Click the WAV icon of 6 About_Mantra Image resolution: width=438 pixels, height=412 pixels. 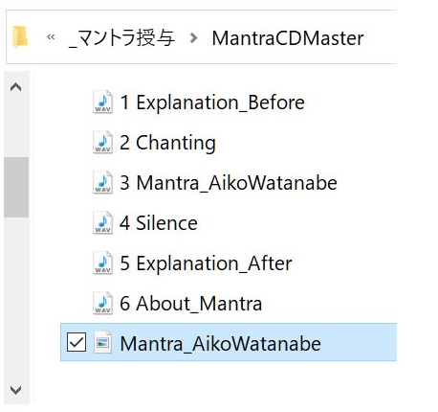pyautogui.click(x=102, y=304)
